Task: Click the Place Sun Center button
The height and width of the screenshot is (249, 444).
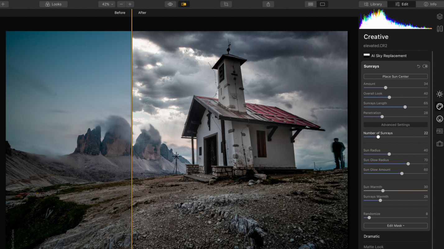Action: click(x=395, y=76)
